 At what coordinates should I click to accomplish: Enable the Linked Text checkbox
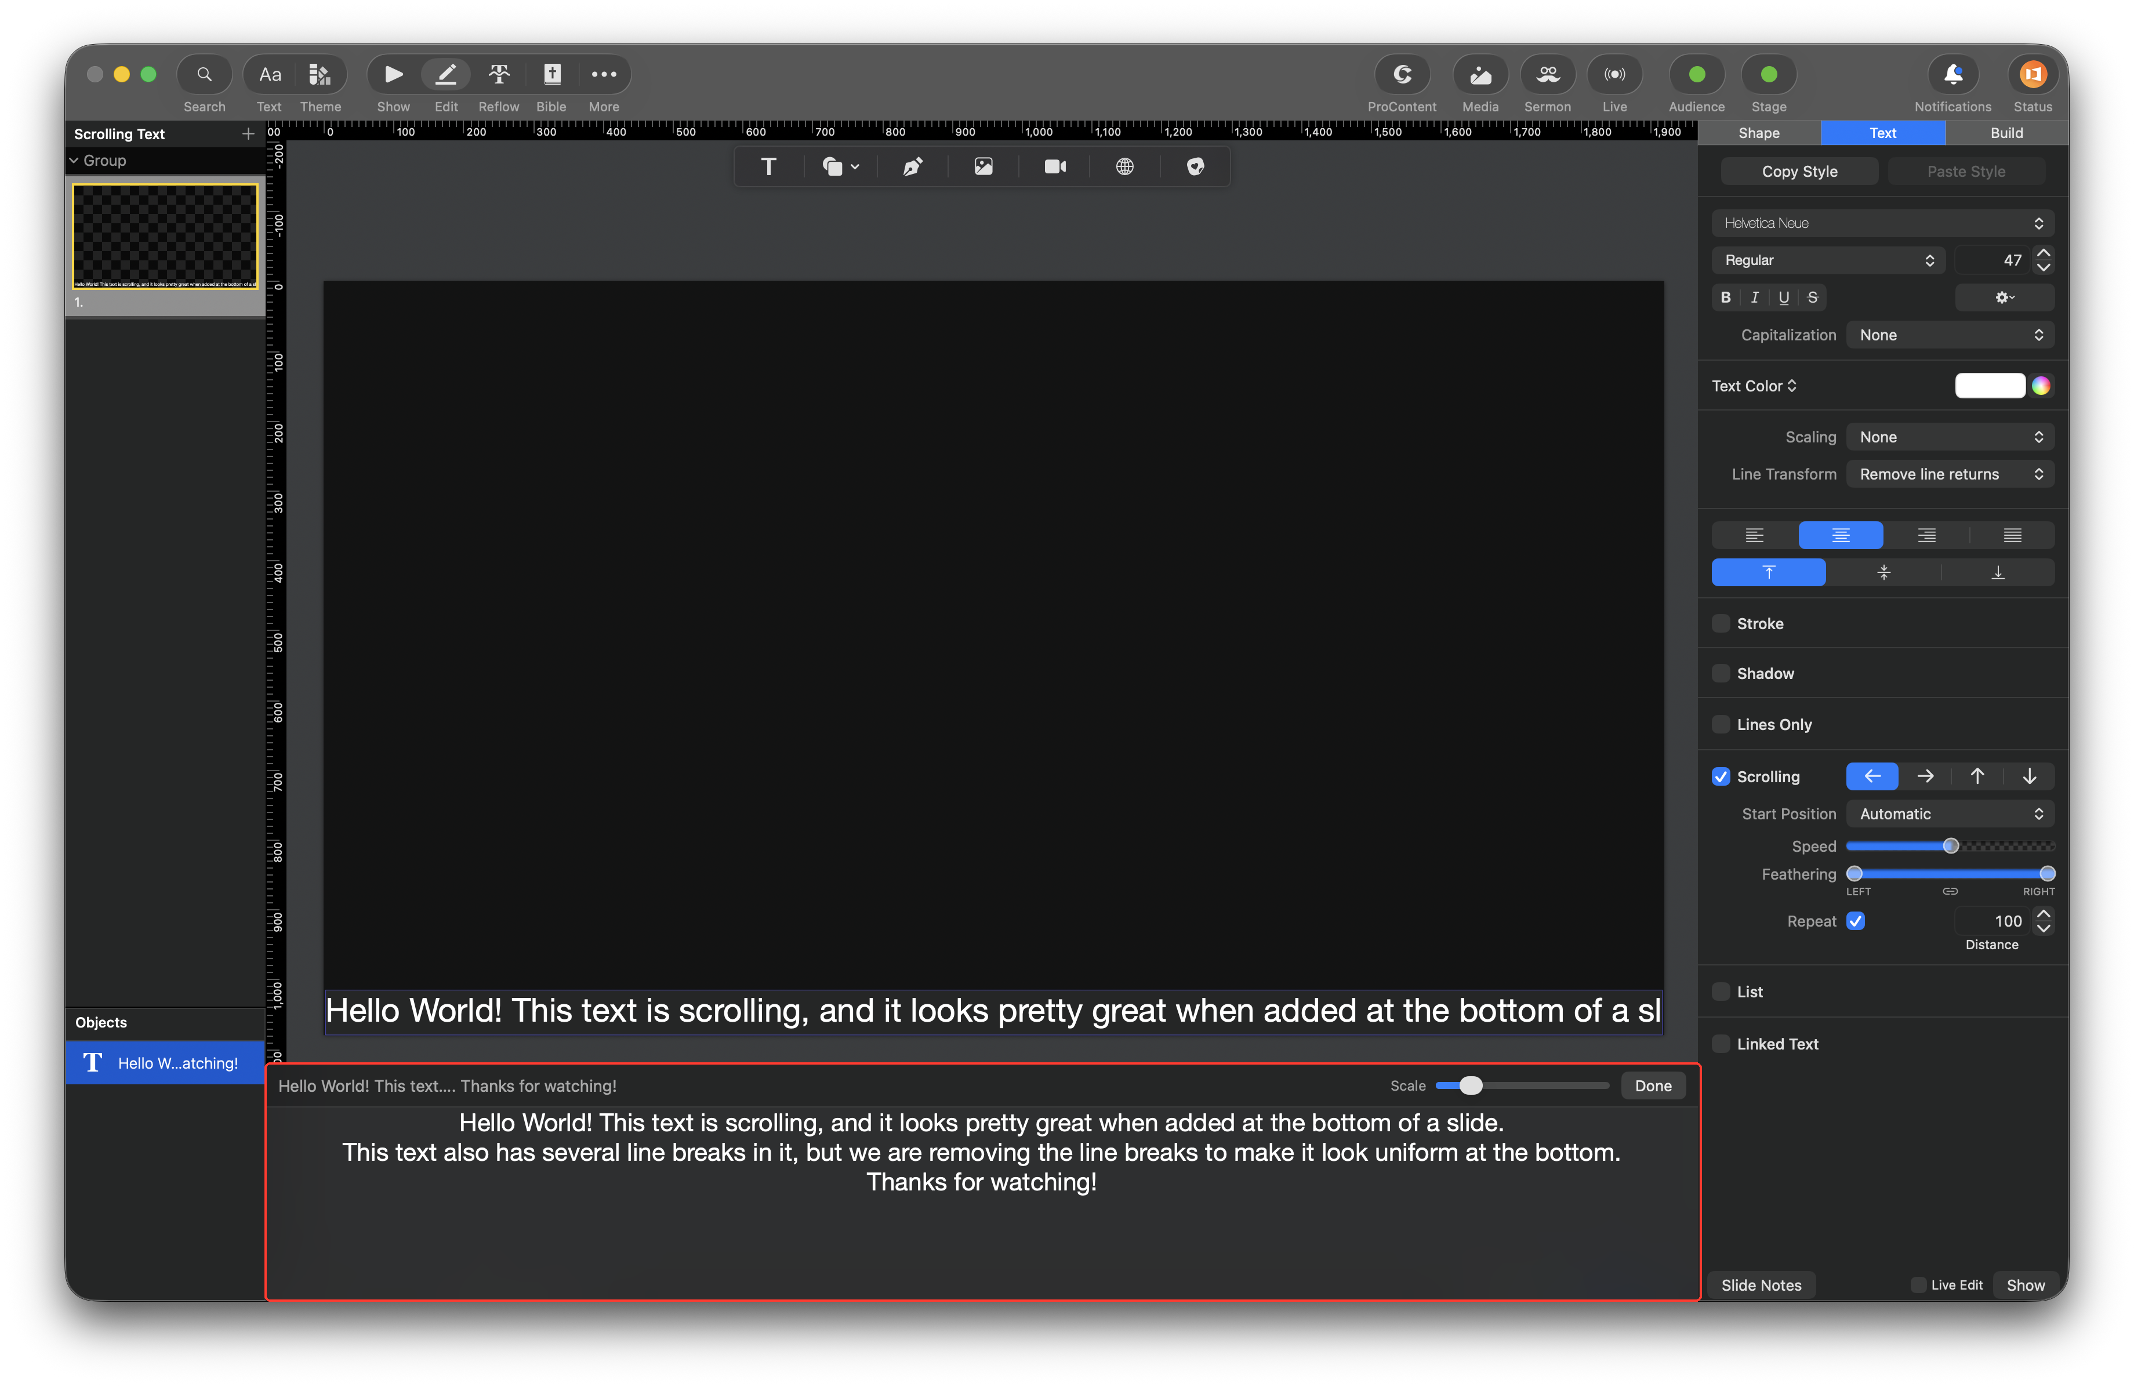coord(1721,1044)
